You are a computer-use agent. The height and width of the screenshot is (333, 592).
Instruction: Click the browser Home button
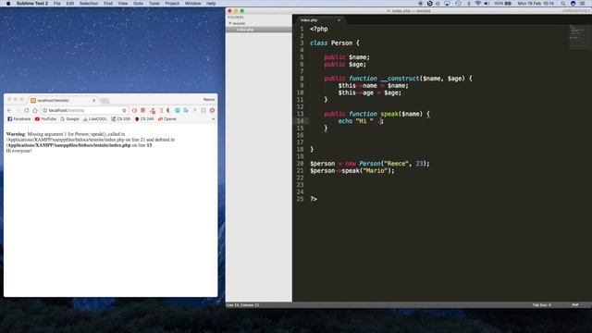point(35,110)
